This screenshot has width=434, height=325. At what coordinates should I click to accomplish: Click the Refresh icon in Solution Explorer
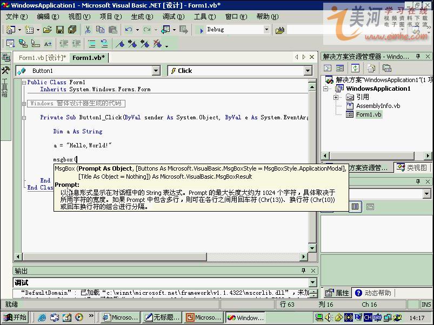click(356, 67)
